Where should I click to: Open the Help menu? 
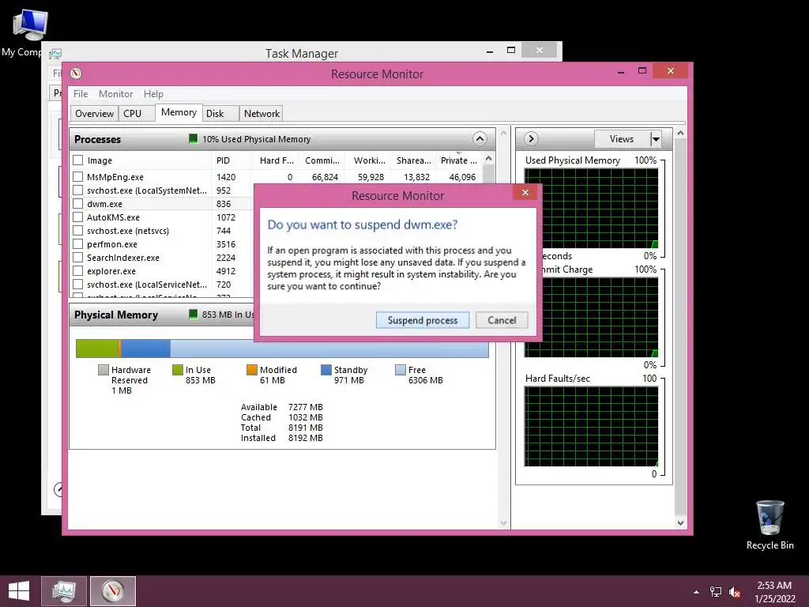coord(153,94)
